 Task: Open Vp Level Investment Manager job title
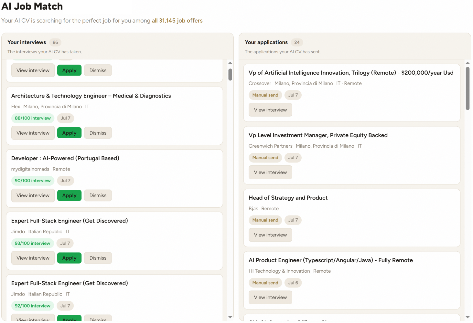click(x=318, y=135)
